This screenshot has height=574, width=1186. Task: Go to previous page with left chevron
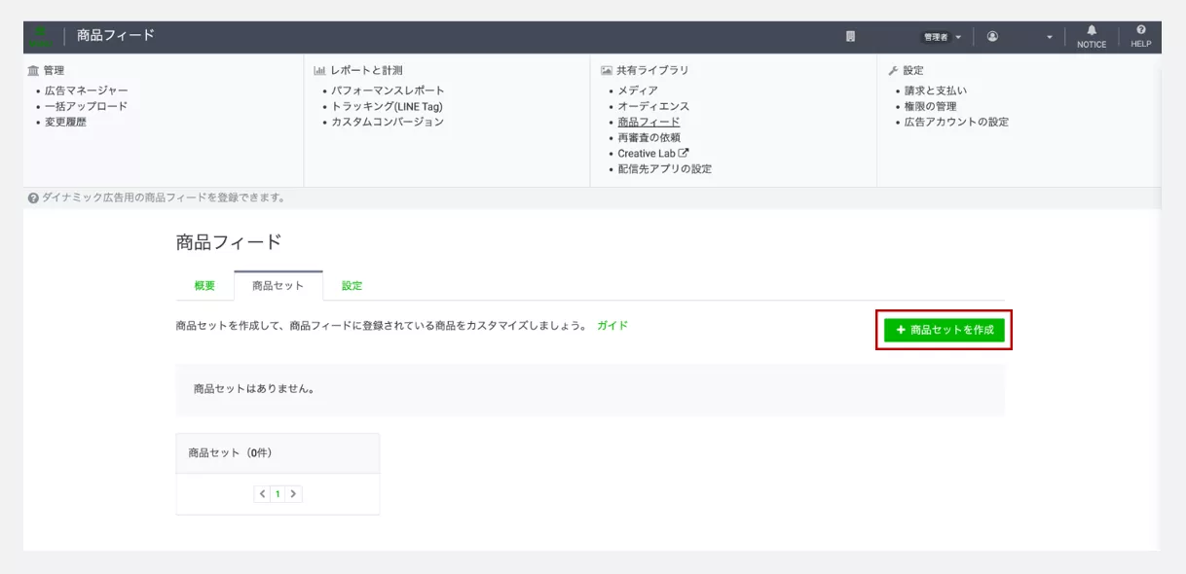(x=262, y=494)
